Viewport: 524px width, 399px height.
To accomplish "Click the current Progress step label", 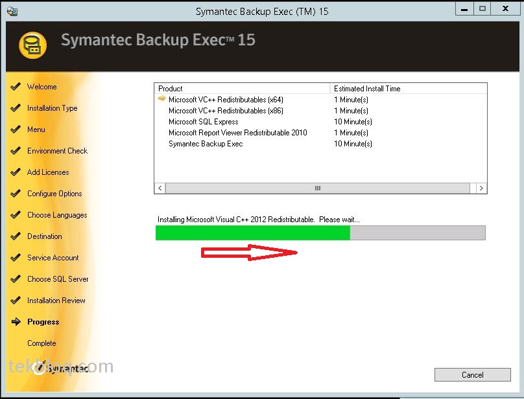I will click(43, 322).
